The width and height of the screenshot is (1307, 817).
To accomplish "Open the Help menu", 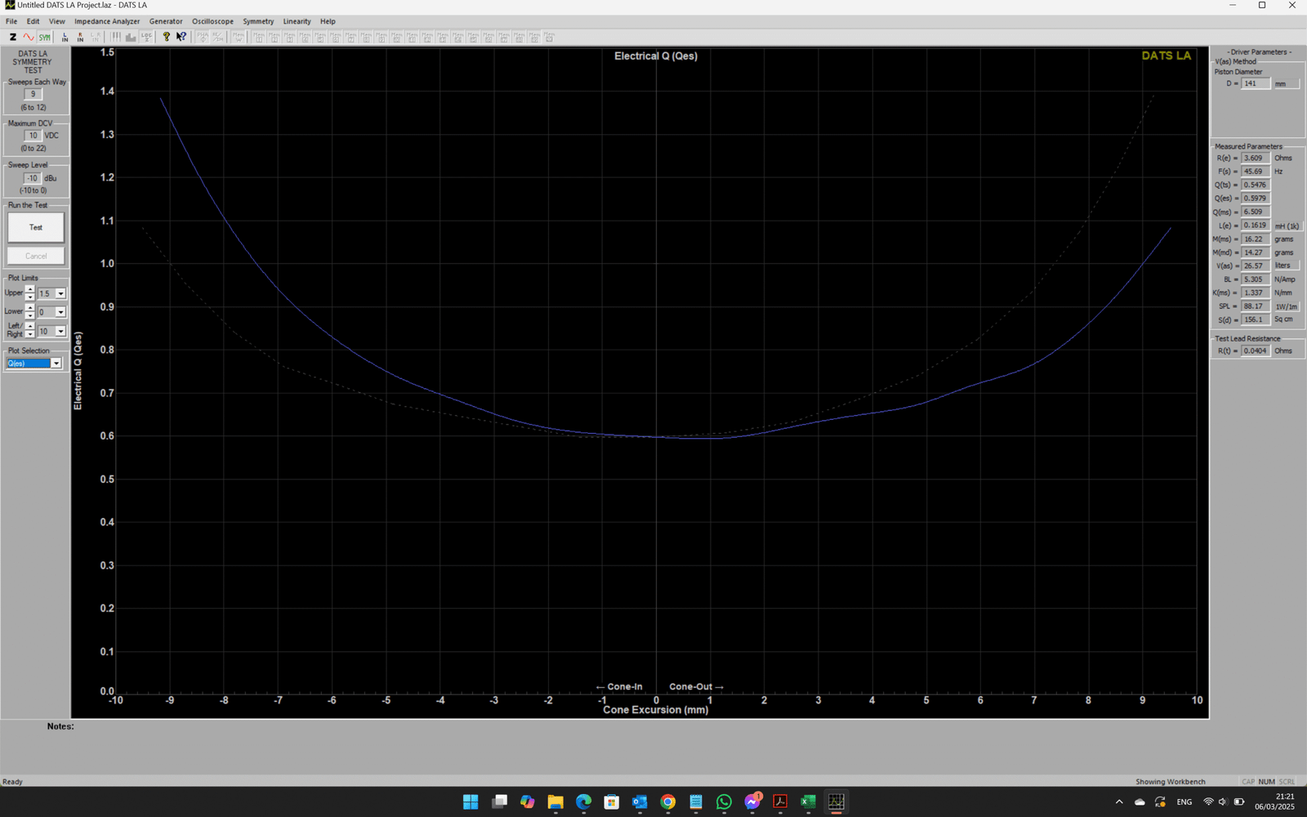I will (328, 21).
